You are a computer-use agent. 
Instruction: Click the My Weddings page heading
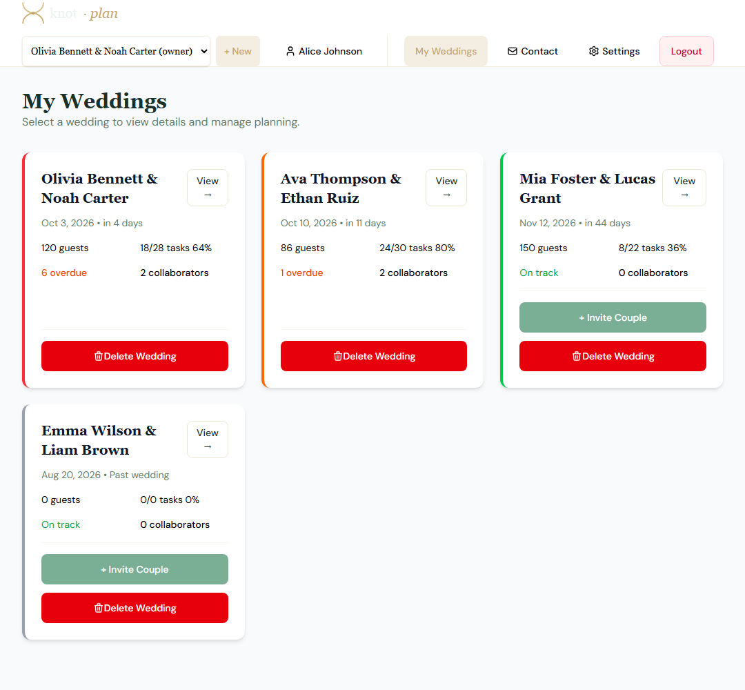click(95, 101)
